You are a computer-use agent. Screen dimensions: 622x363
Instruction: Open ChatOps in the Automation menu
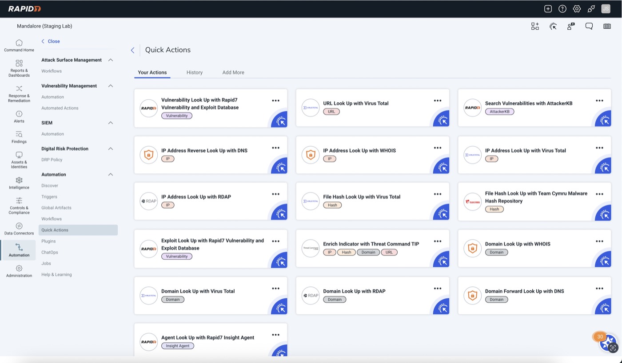[x=50, y=252]
